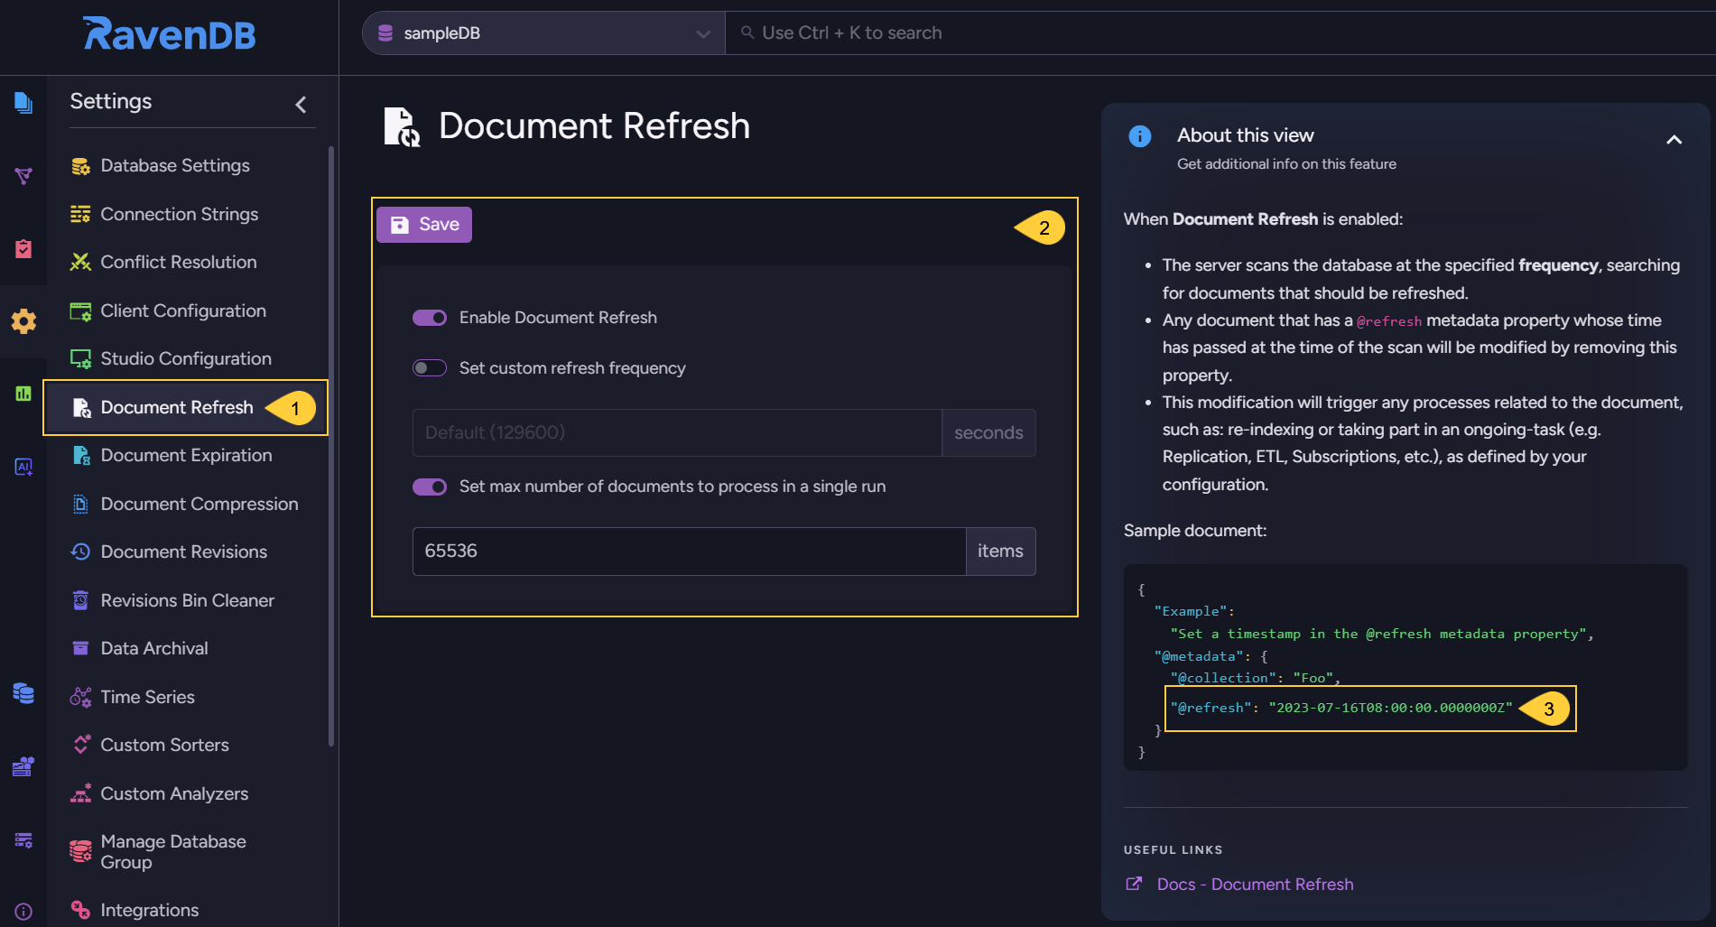Image resolution: width=1716 pixels, height=927 pixels.
Task: Open the cluster dashboard icon in left rail
Action: pyautogui.click(x=23, y=766)
